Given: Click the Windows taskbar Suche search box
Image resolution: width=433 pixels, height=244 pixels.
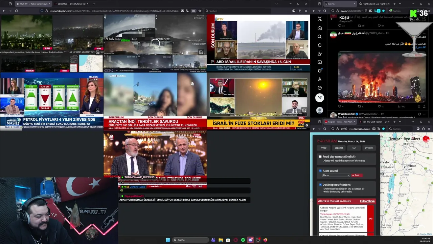Looking at the screenshot, I should point(190,240).
